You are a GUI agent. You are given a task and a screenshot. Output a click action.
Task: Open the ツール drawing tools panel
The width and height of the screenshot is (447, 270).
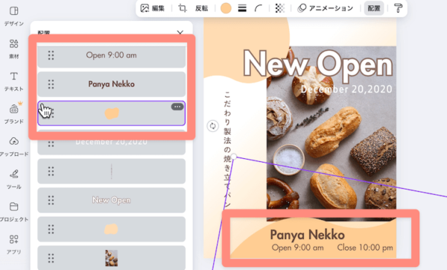(x=13, y=180)
